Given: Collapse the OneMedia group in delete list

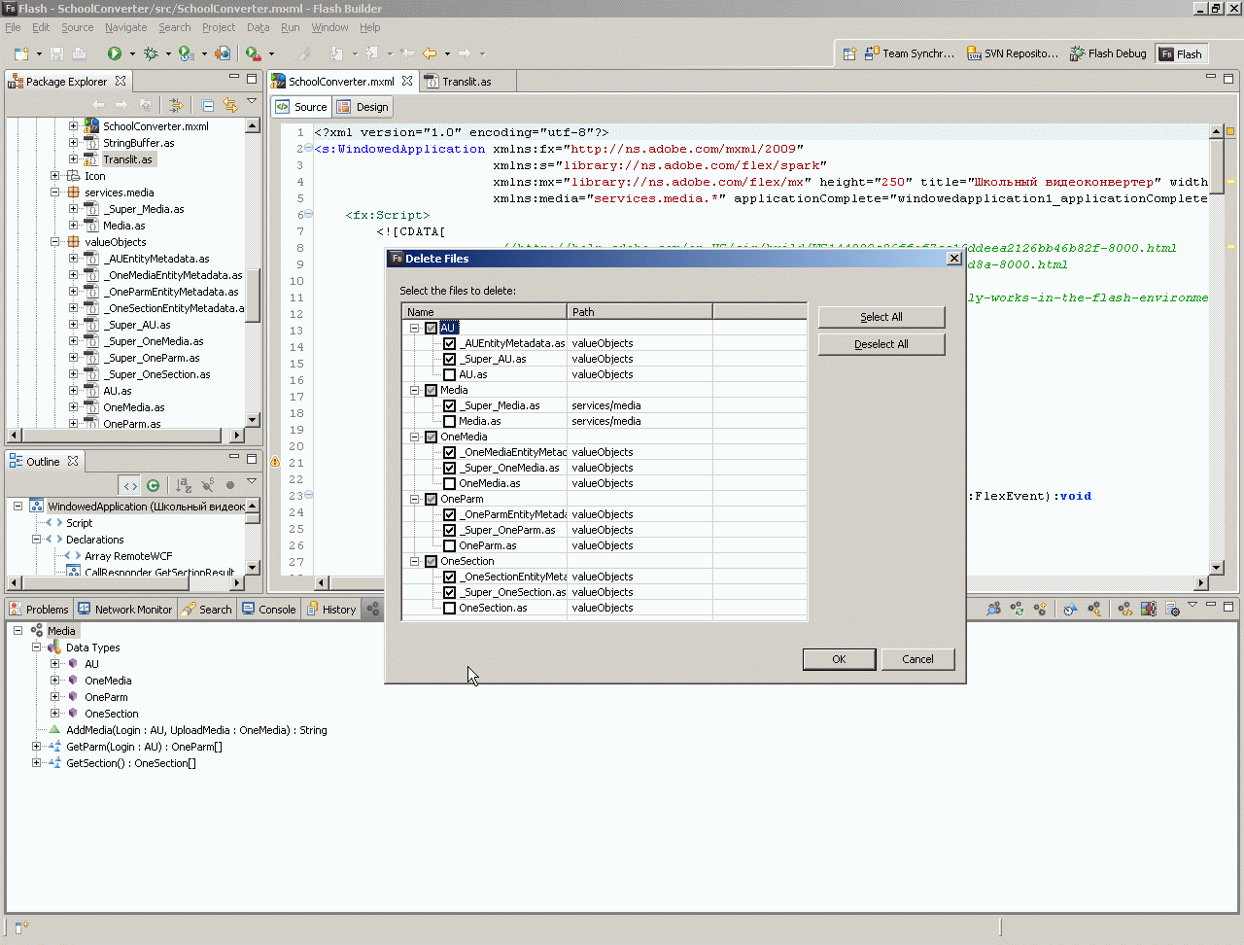Looking at the screenshot, I should [x=415, y=437].
